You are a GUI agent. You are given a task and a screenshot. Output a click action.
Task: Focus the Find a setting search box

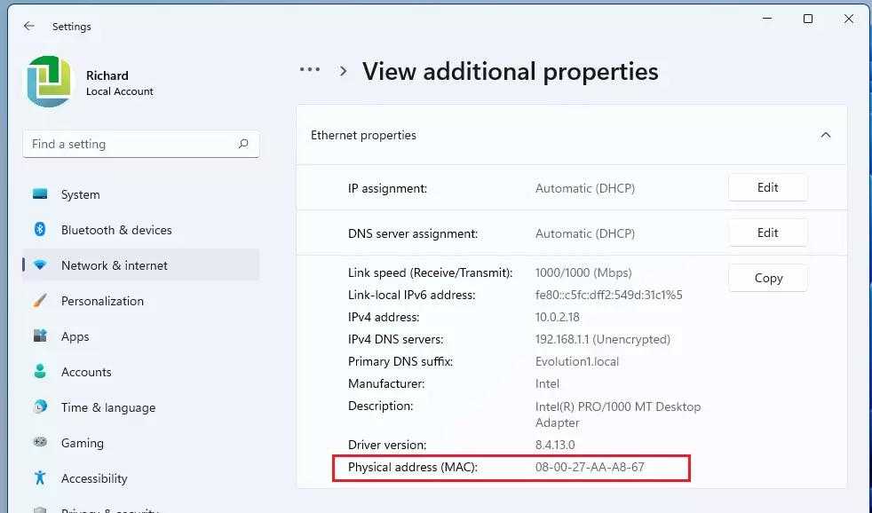click(x=140, y=145)
